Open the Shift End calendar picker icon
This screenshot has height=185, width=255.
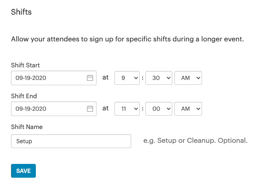click(90, 109)
